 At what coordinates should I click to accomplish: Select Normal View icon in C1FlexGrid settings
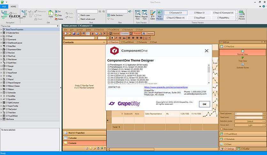pyautogui.click(x=243, y=51)
